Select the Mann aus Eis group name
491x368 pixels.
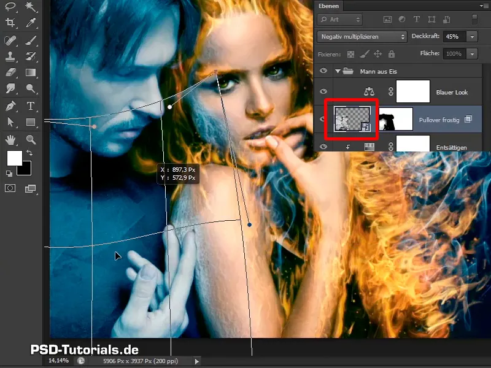click(x=378, y=71)
